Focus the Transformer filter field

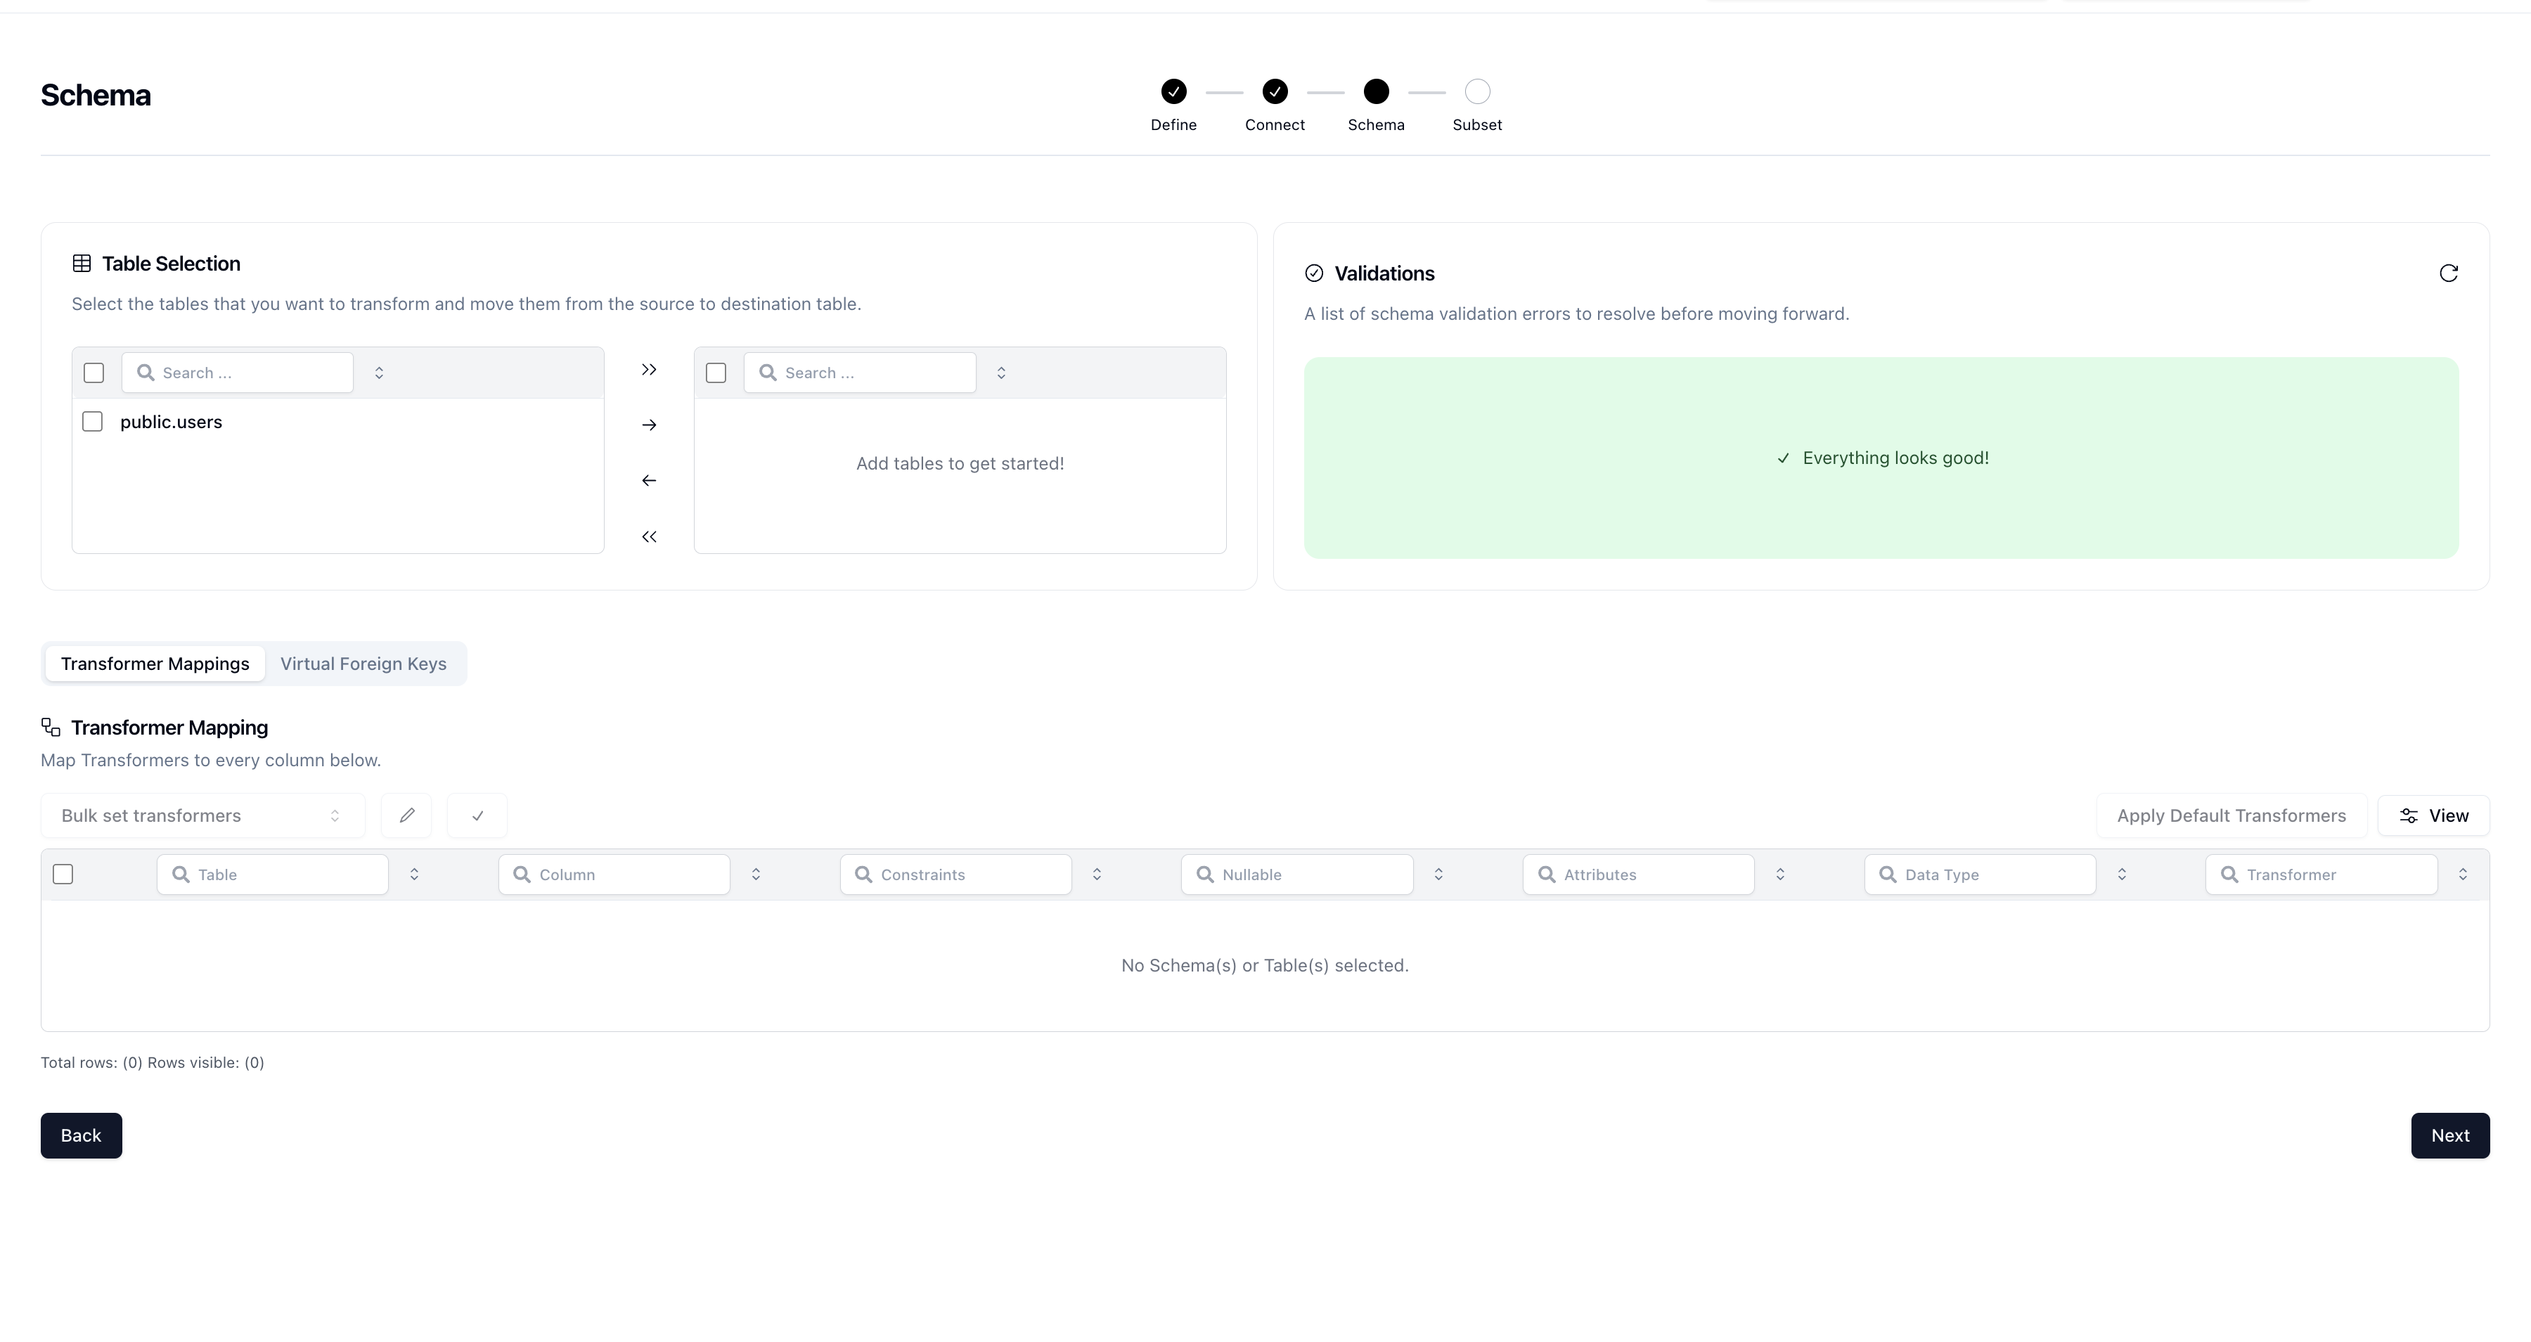[x=2321, y=875]
